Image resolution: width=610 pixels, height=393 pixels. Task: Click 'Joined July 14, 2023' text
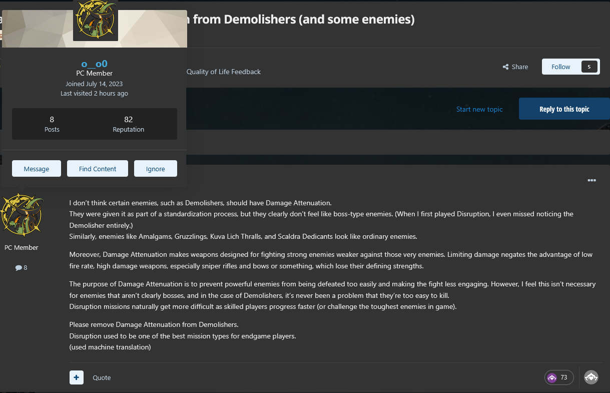point(94,84)
